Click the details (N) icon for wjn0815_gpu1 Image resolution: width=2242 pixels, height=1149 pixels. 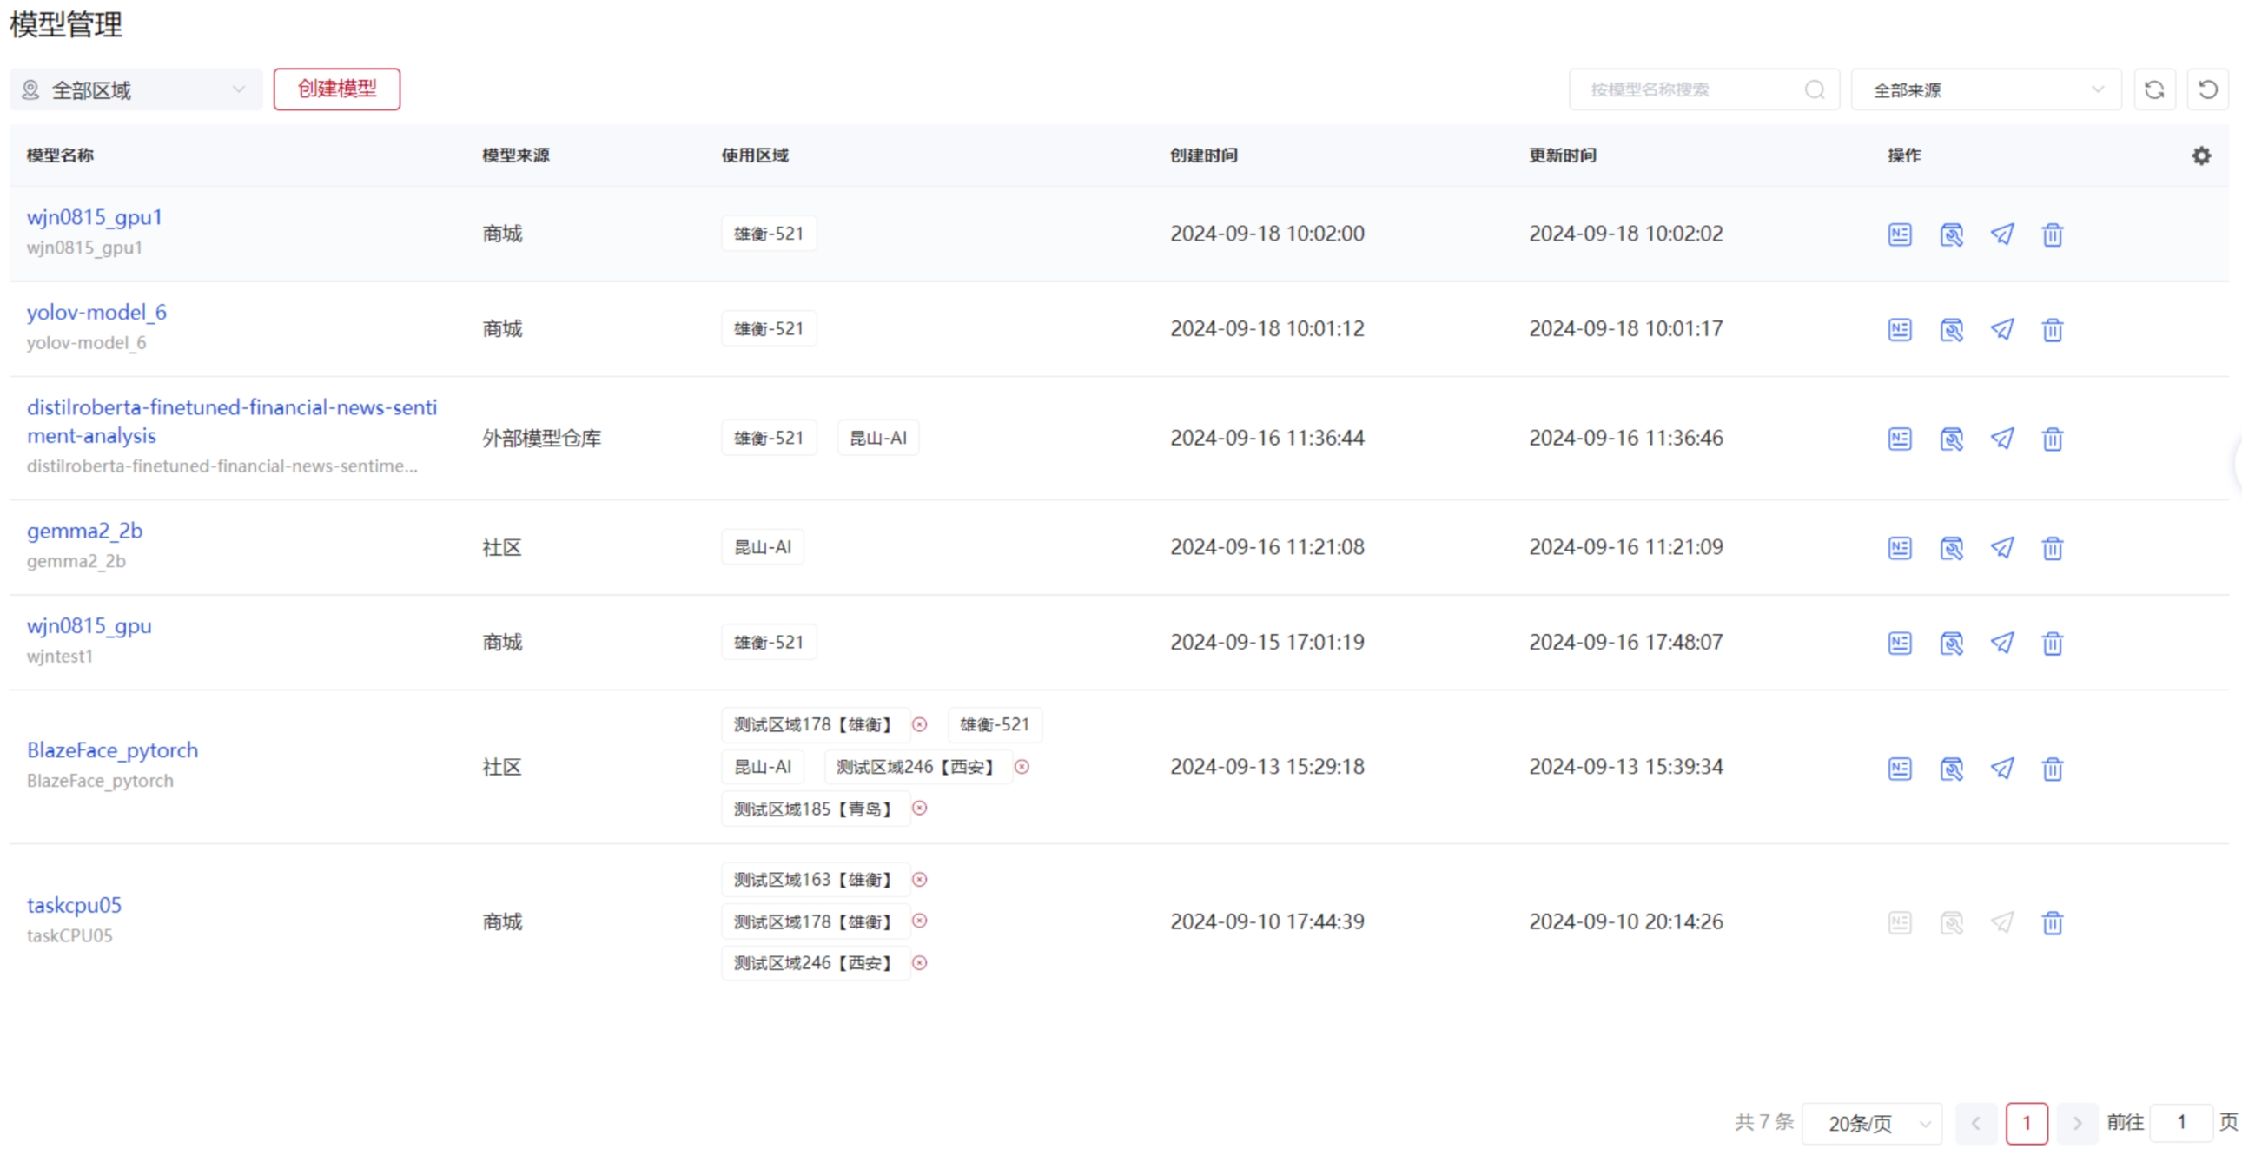tap(1899, 234)
